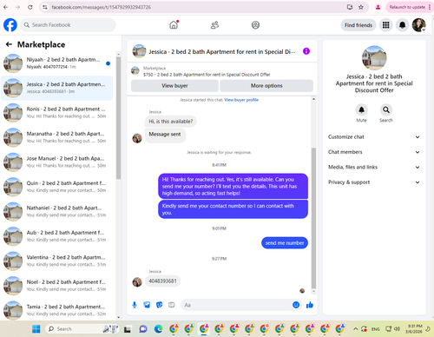Send a voice clip with microphone icon

click(x=135, y=305)
